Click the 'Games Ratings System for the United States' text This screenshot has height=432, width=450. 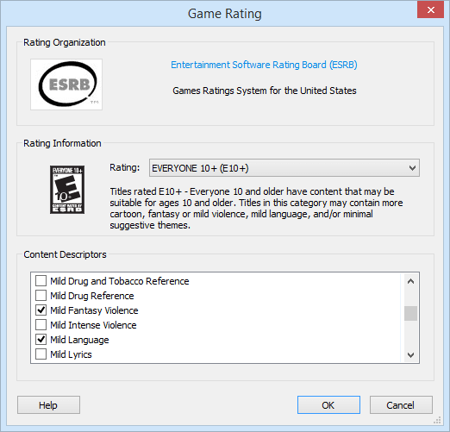pyautogui.click(x=265, y=91)
